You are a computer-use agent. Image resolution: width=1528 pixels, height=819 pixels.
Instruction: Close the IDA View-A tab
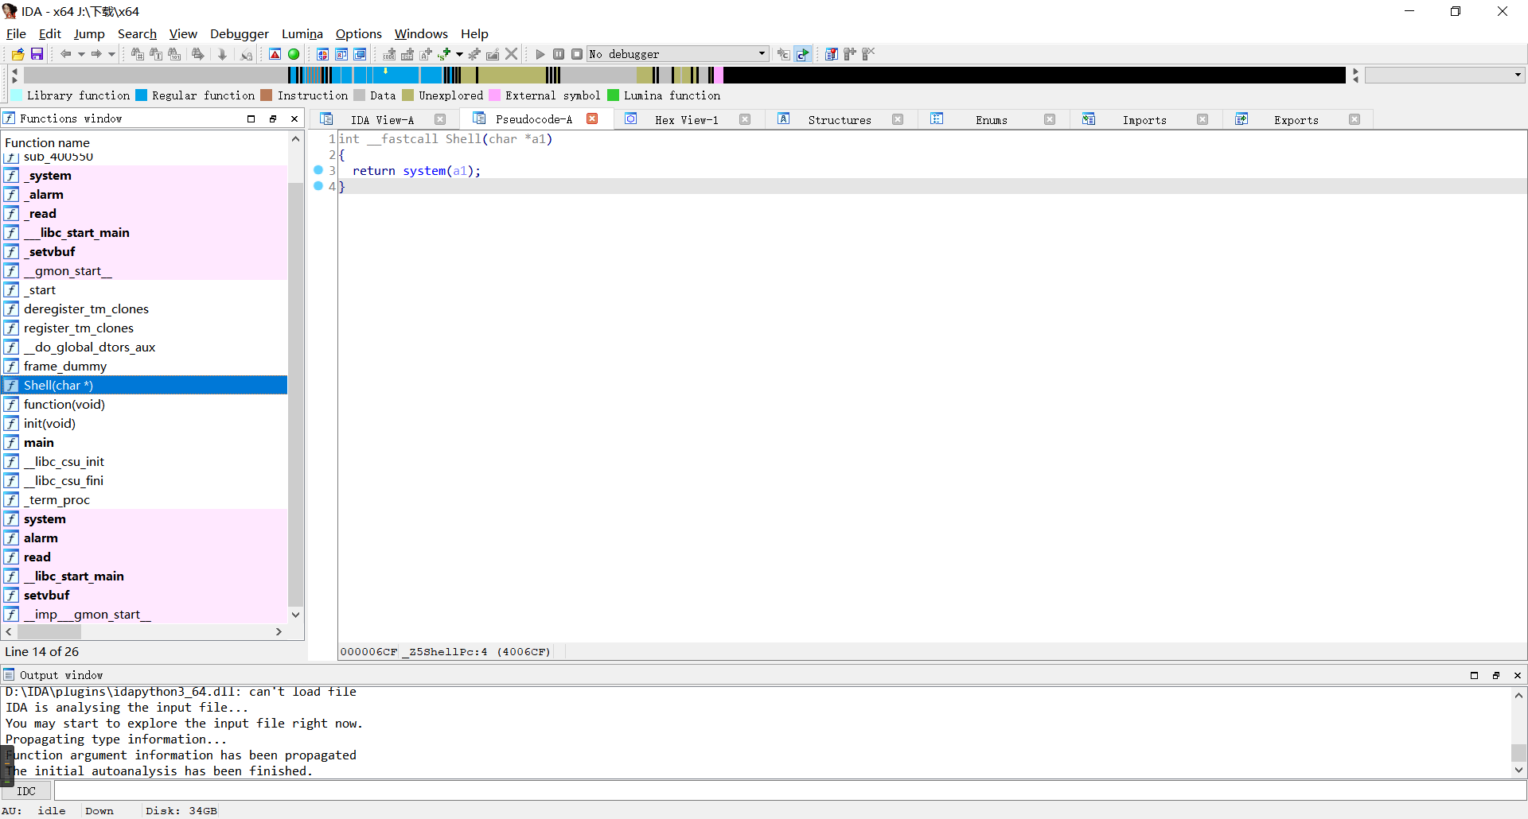click(440, 119)
